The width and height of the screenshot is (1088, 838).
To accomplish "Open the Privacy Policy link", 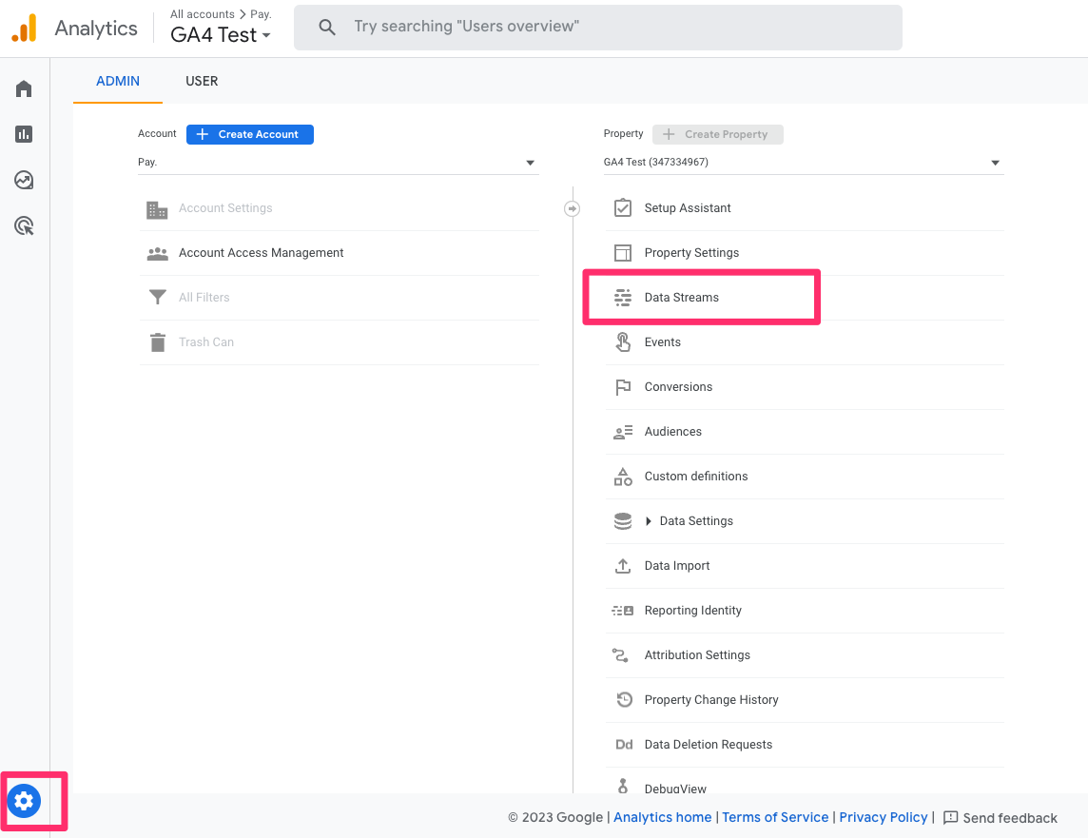I will [x=883, y=818].
